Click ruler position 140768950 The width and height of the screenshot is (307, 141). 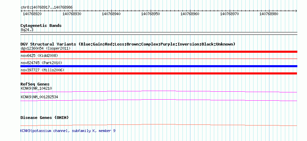click(x=150, y=14)
